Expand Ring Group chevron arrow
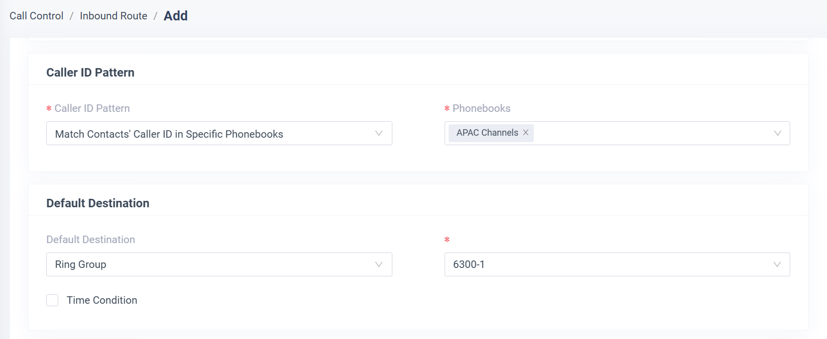This screenshot has width=827, height=339. click(379, 264)
